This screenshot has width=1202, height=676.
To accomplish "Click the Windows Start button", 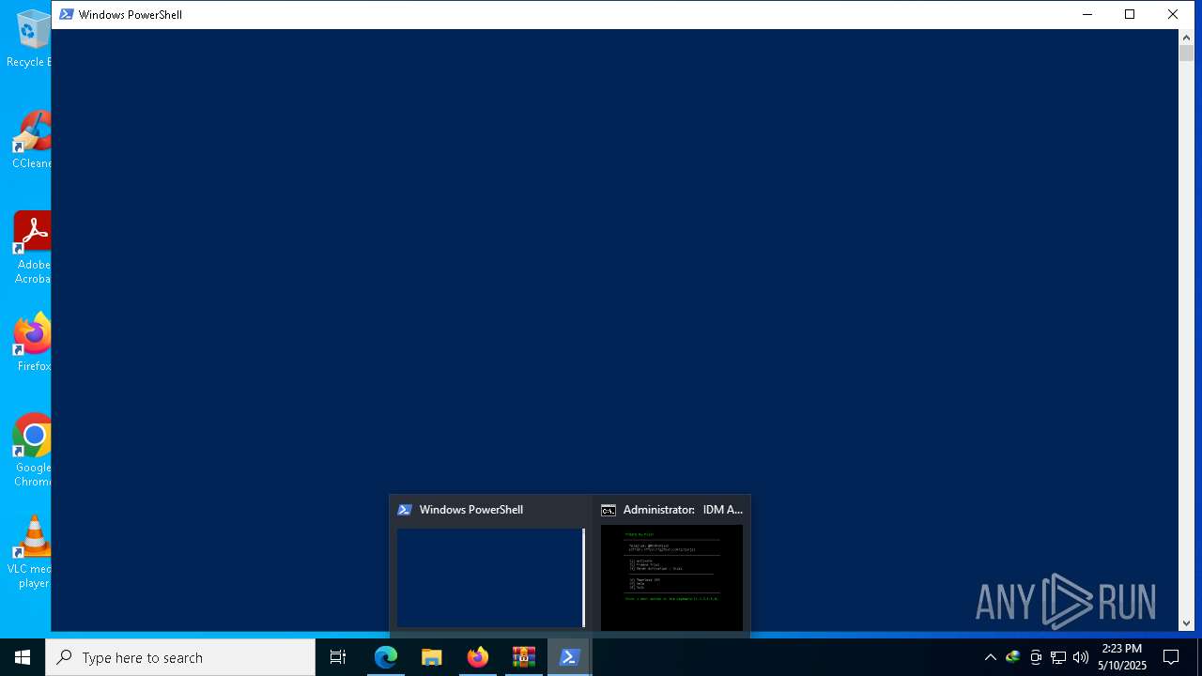I will click(x=23, y=657).
